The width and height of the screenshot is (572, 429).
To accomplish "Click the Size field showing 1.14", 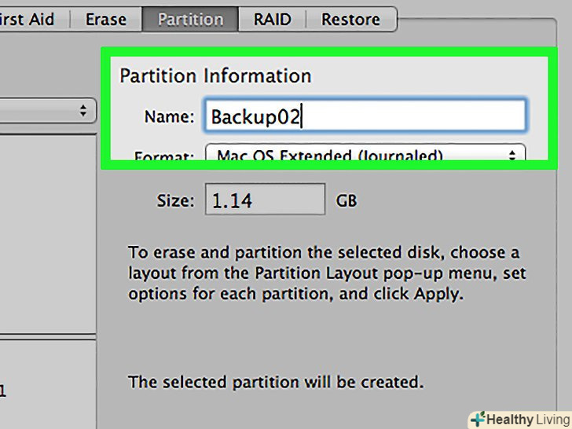I will tap(265, 200).
